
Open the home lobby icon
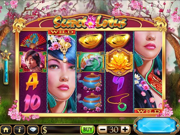tap(6, 130)
